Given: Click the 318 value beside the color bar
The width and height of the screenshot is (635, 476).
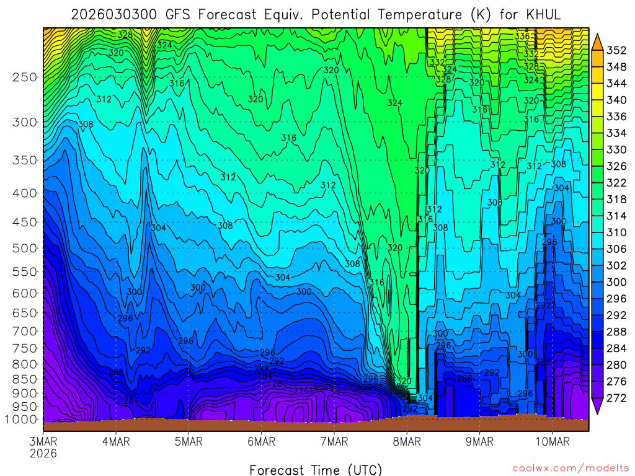Looking at the screenshot, I should coord(616,200).
